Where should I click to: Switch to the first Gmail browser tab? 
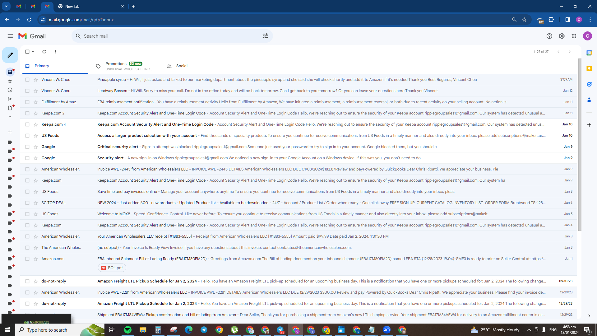click(x=19, y=6)
